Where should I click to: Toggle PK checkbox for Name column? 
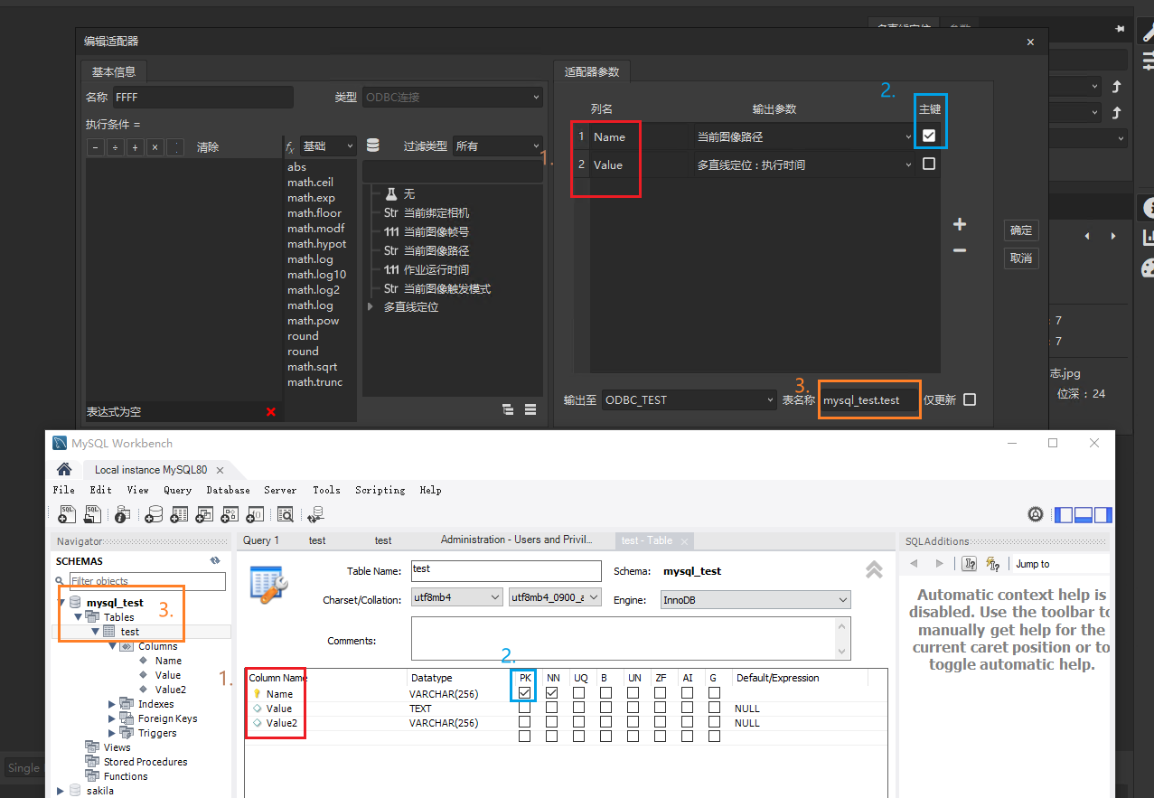(x=525, y=693)
